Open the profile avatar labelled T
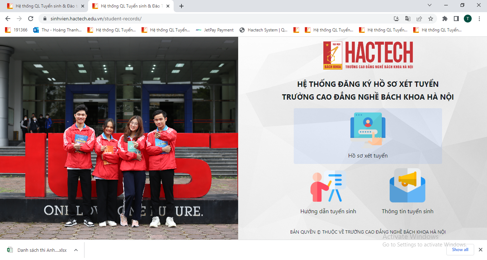This screenshot has width=487, height=260. coord(468,19)
